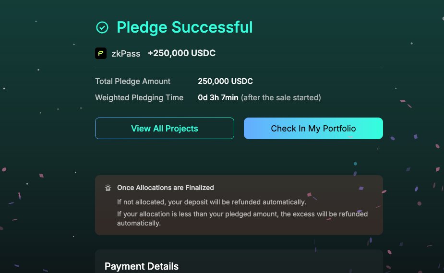Click the Pledge Successful heading

184,27
